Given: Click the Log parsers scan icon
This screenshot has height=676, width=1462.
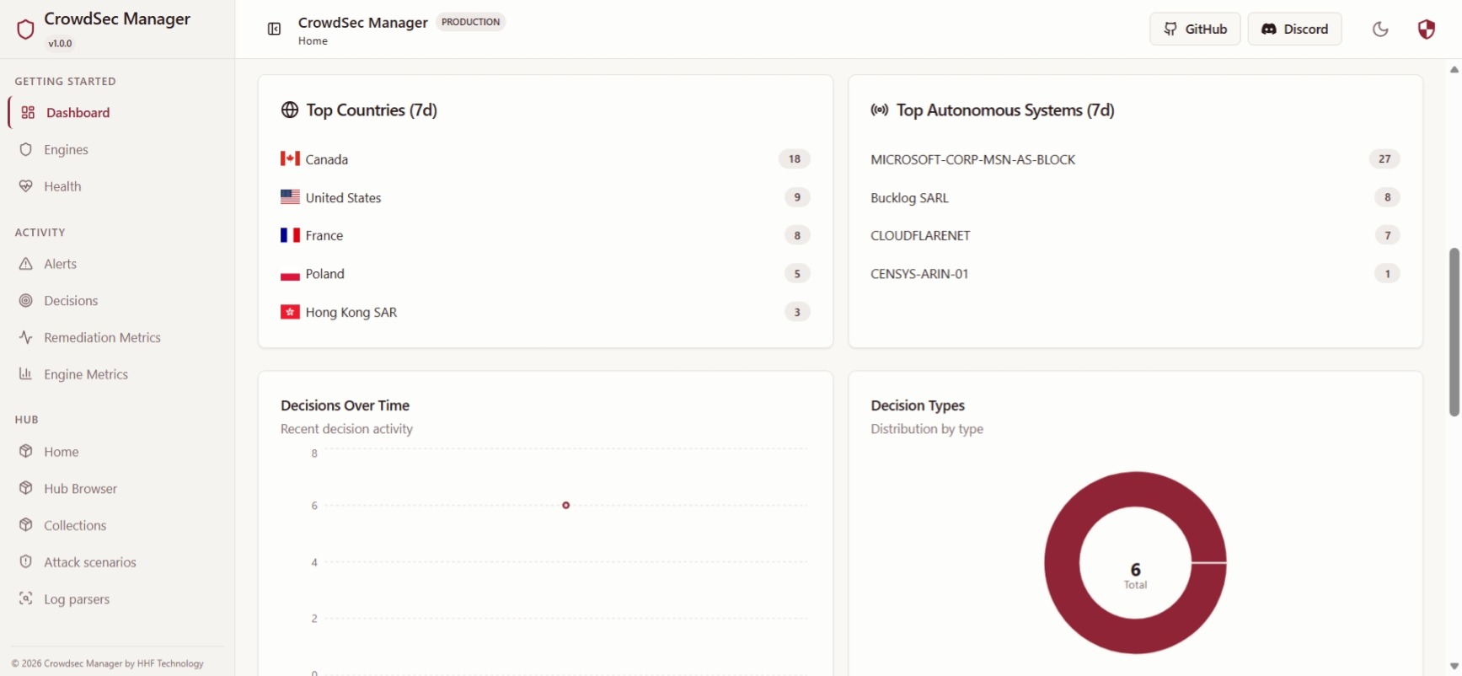Looking at the screenshot, I should tap(26, 598).
